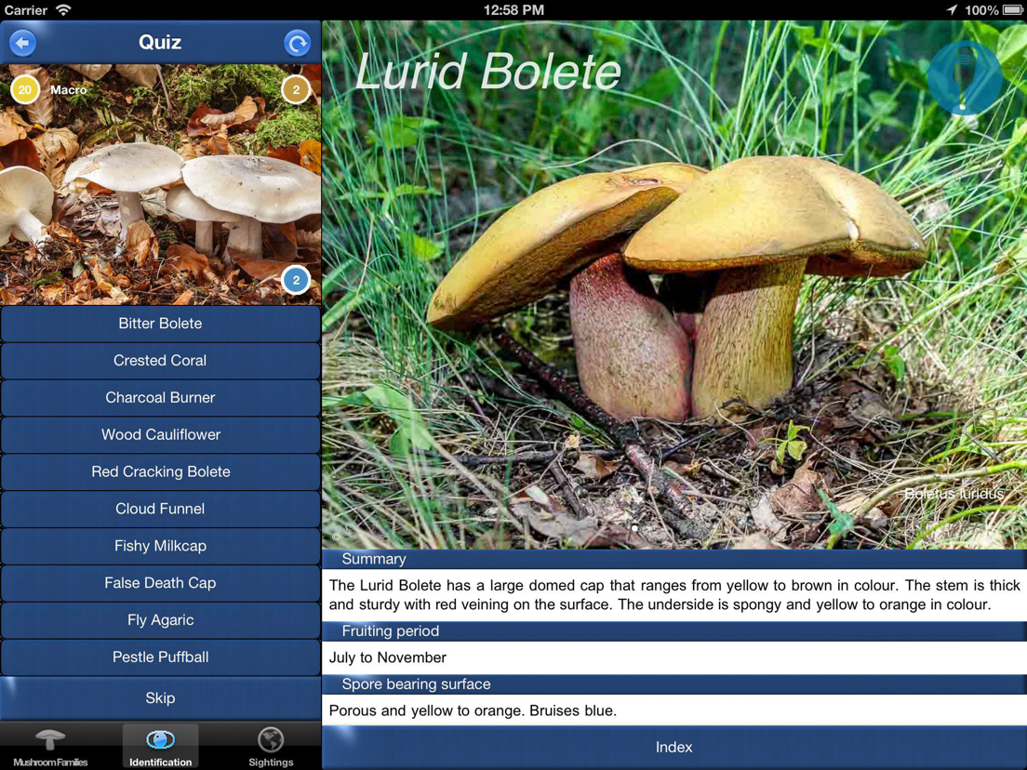This screenshot has width=1027, height=770.
Task: Pick the Fishy Milkcap option
Action: tap(160, 546)
